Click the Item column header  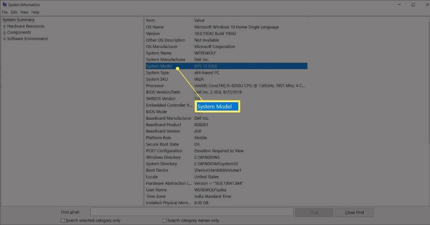(x=150, y=20)
